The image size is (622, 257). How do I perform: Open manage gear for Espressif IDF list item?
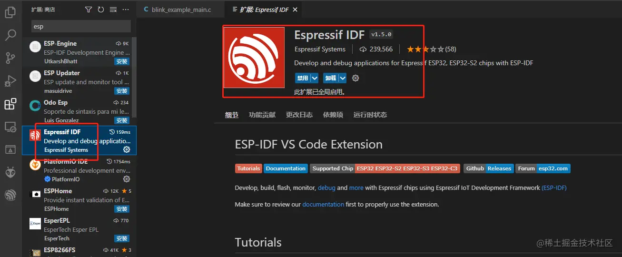pyautogui.click(x=127, y=150)
